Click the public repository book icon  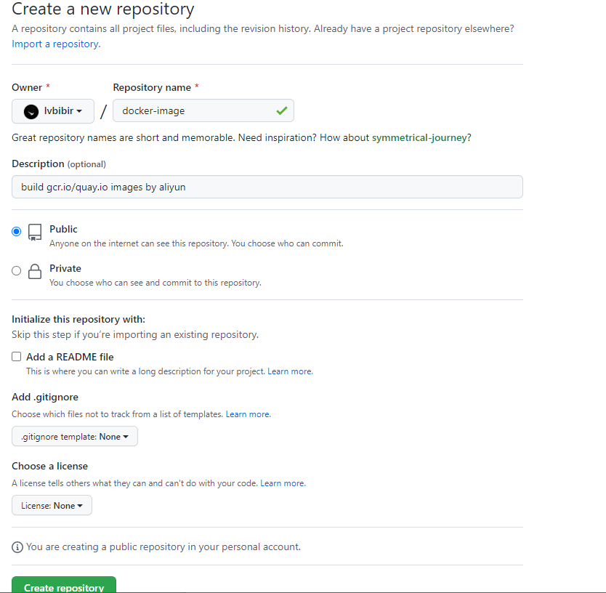35,233
